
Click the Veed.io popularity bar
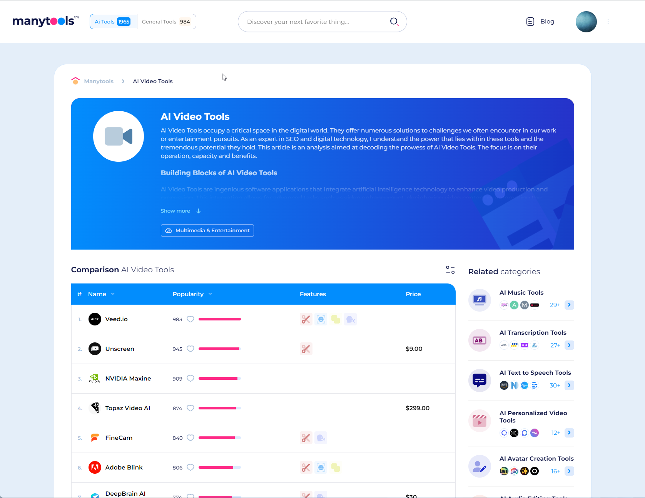220,319
